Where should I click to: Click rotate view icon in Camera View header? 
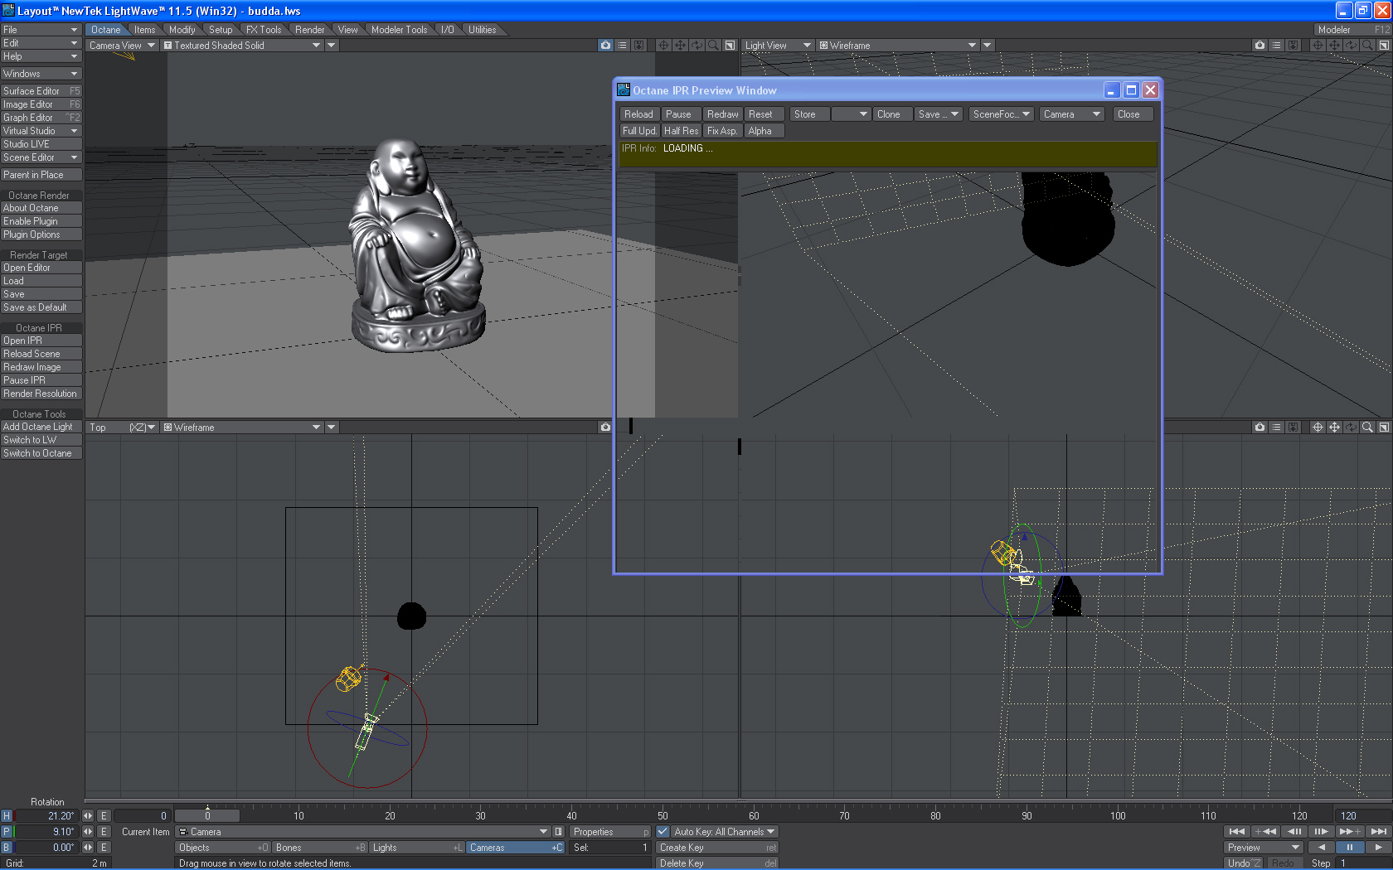[696, 46]
